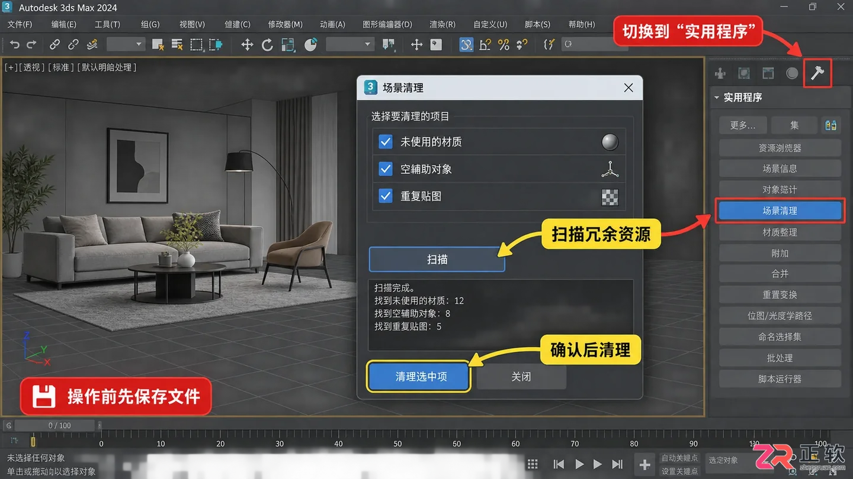Jump to the first frame of animation
Viewport: 853px width, 479px height.
[559, 464]
